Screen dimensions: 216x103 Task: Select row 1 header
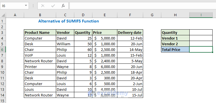(3, 21)
